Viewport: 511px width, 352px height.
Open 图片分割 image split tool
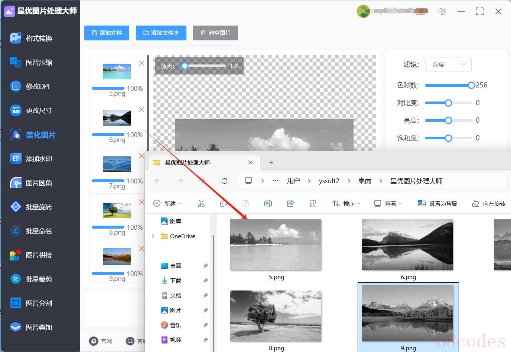click(x=32, y=303)
